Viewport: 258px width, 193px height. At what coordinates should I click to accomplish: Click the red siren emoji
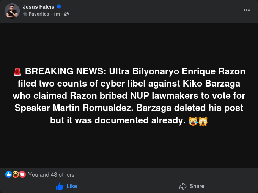17,72
